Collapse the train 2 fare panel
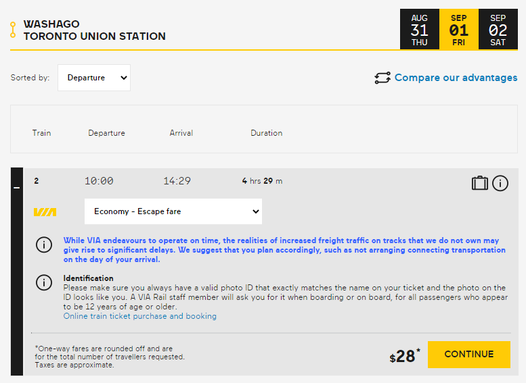The height and width of the screenshot is (383, 526). 17,187
